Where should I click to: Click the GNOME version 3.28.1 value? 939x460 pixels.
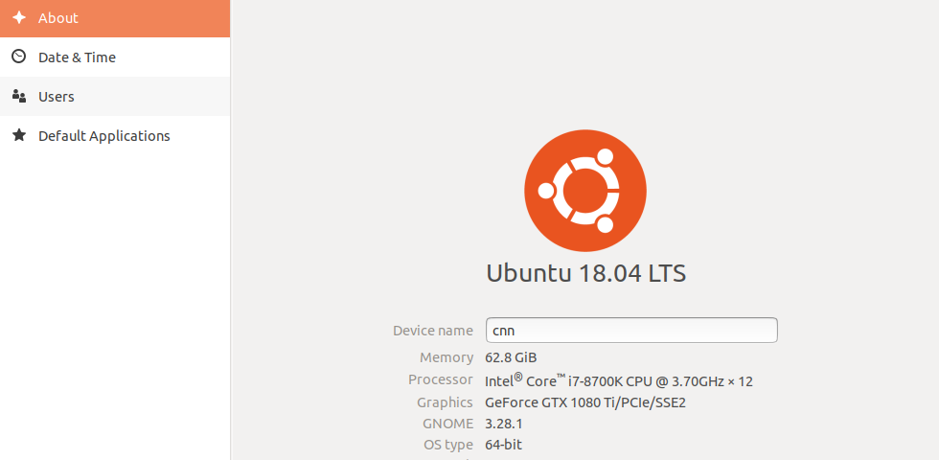coord(504,424)
